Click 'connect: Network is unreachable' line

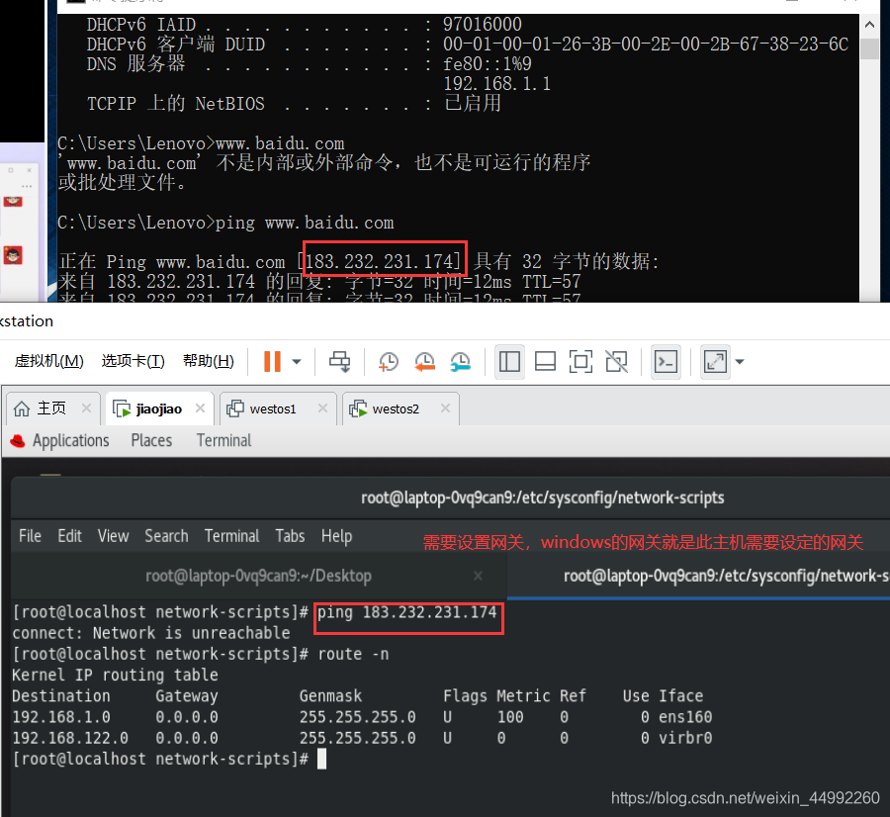[151, 633]
